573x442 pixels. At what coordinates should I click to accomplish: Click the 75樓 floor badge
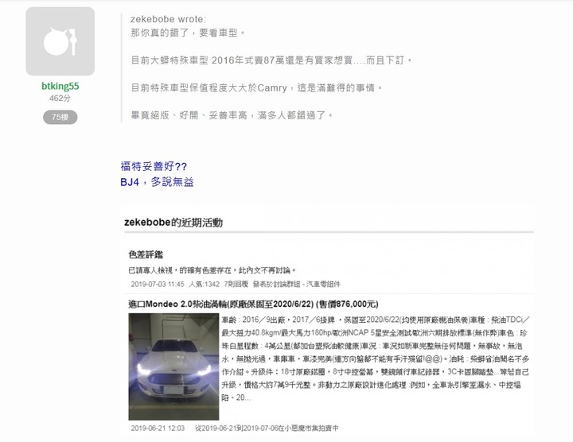click(x=60, y=117)
